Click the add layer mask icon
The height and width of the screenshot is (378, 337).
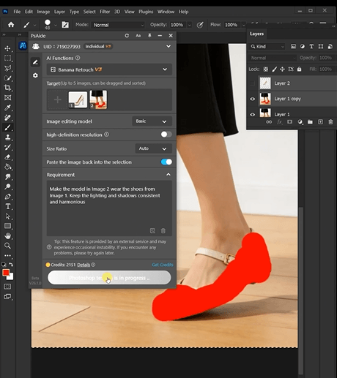pos(289,122)
